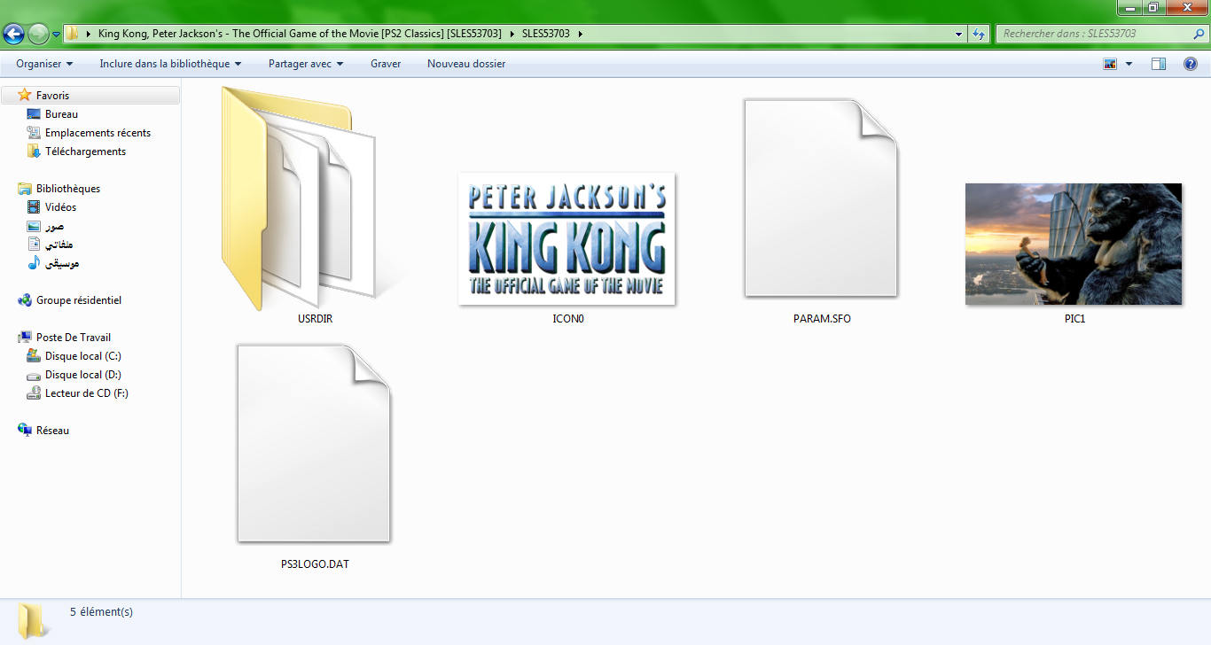Open the Help question mark icon
Viewport: 1211px width, 645px height.
(x=1191, y=64)
